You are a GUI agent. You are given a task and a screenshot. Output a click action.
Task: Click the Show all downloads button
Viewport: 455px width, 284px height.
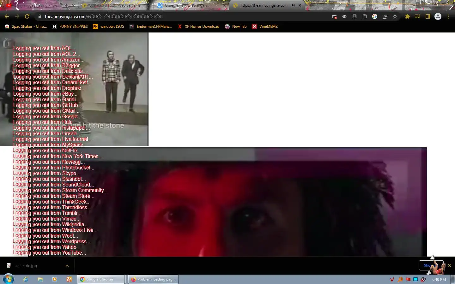point(431,265)
